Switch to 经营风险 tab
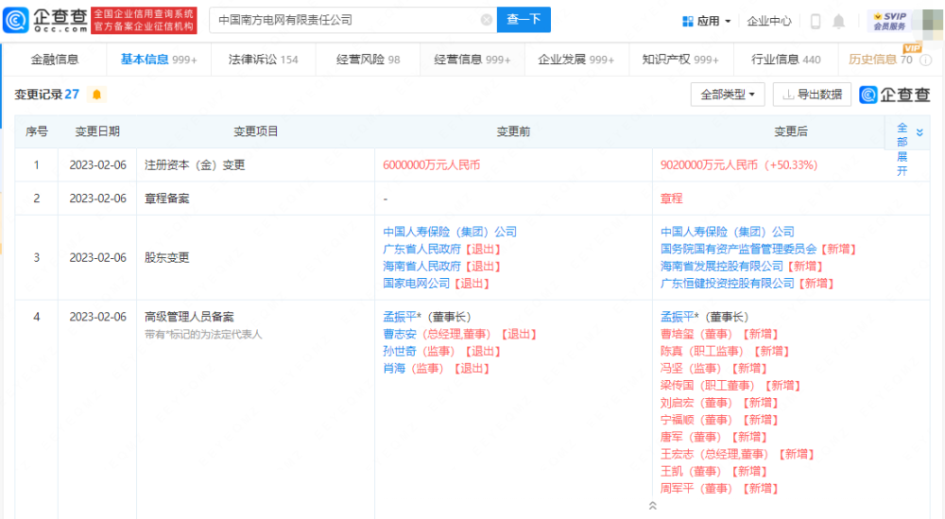The width and height of the screenshot is (945, 519). [x=368, y=59]
